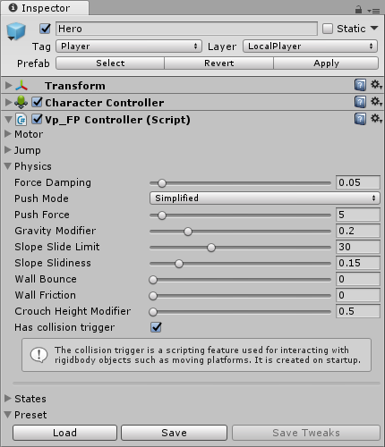
Task: Open the Tag dropdown showing Player
Action: (129, 46)
